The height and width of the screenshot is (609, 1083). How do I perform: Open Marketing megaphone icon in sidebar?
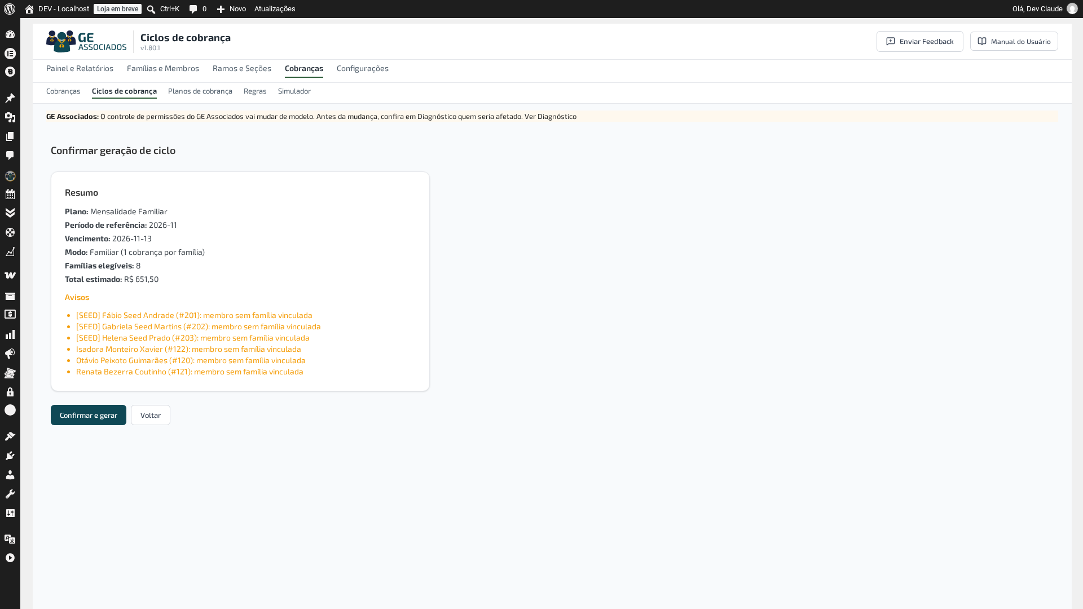pyautogui.click(x=10, y=354)
